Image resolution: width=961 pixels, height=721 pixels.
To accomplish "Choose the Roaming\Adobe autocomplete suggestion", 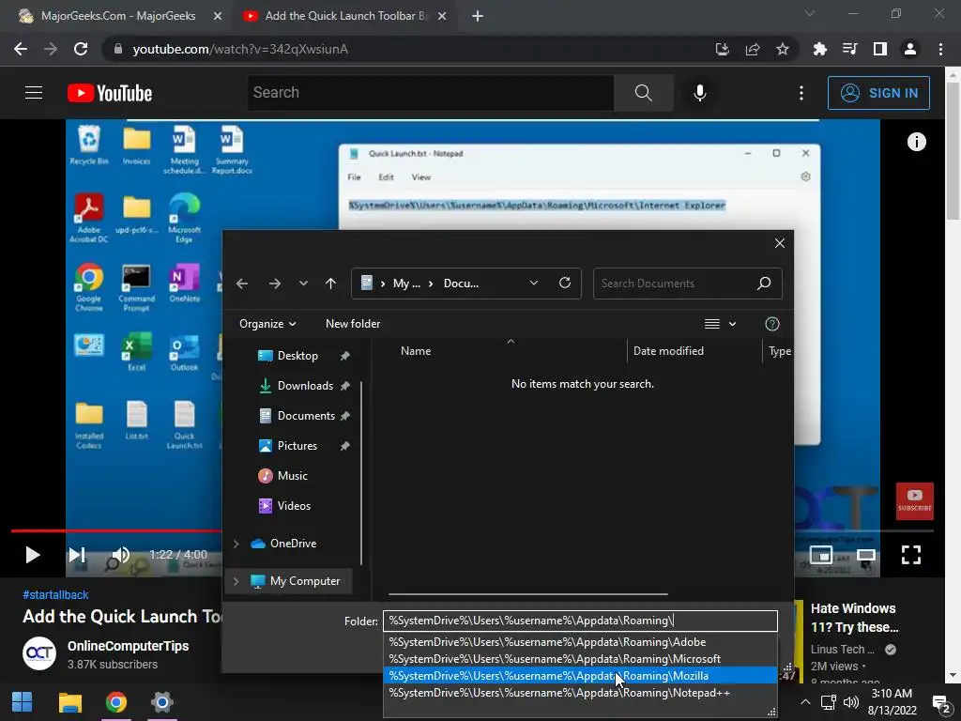I will point(580,642).
